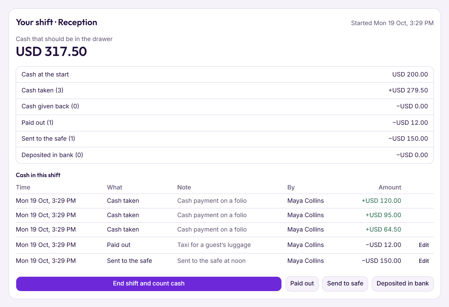This screenshot has width=449, height=307.
Task: Select the USD 64.50 cash taken entry
Action: click(x=225, y=229)
